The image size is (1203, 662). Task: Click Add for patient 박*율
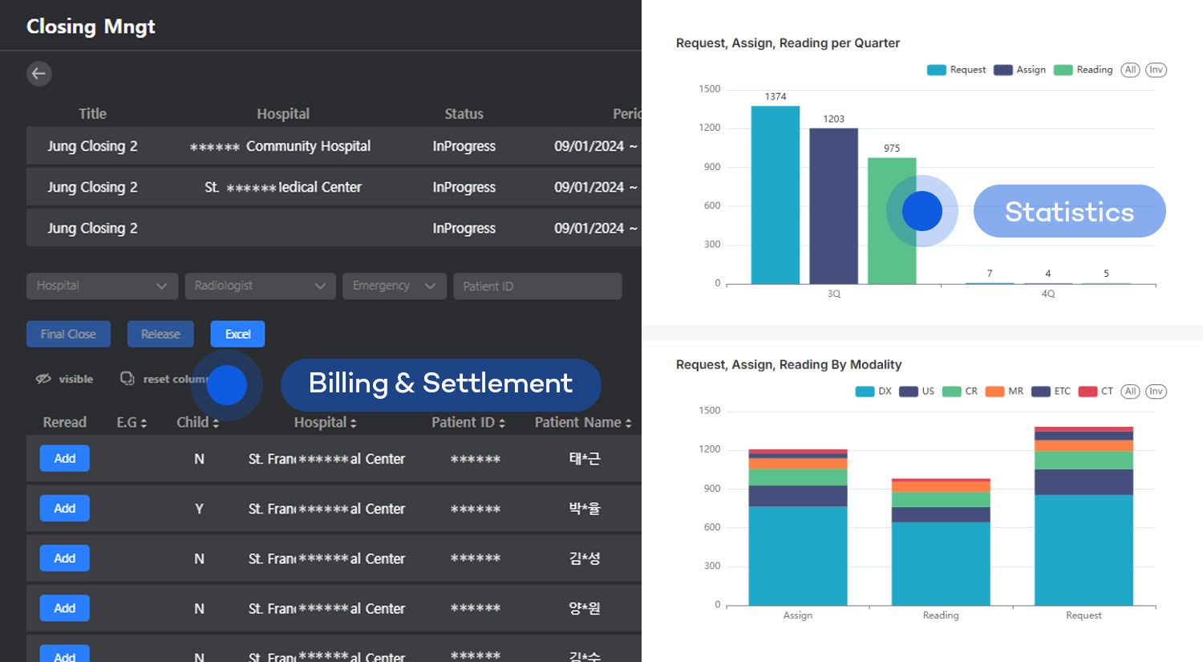pos(65,508)
